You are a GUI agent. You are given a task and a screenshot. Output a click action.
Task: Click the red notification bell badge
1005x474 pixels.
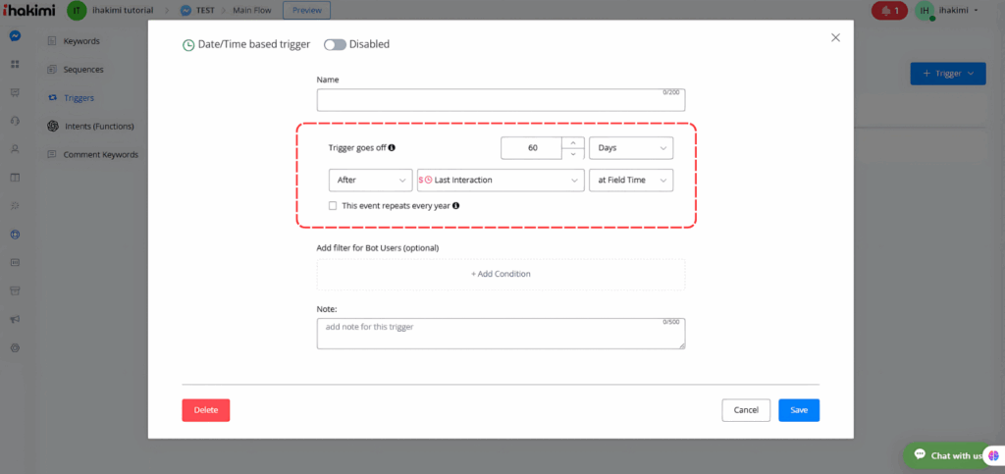(x=888, y=11)
